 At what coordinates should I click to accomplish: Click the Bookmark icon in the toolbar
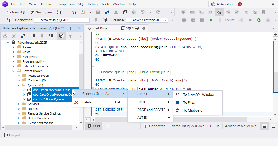[264, 12]
